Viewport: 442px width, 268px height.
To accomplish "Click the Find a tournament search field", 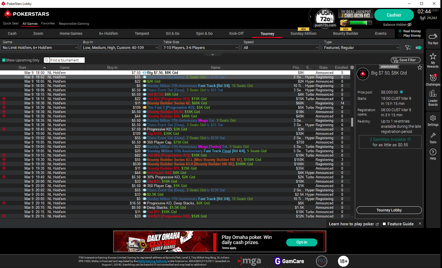I will (67, 60).
